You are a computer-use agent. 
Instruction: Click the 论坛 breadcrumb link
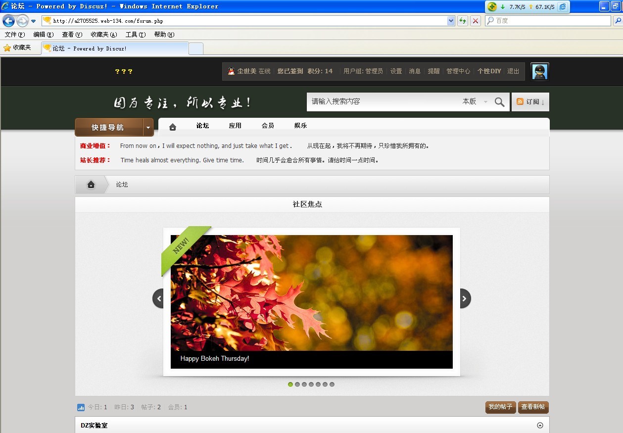click(122, 185)
